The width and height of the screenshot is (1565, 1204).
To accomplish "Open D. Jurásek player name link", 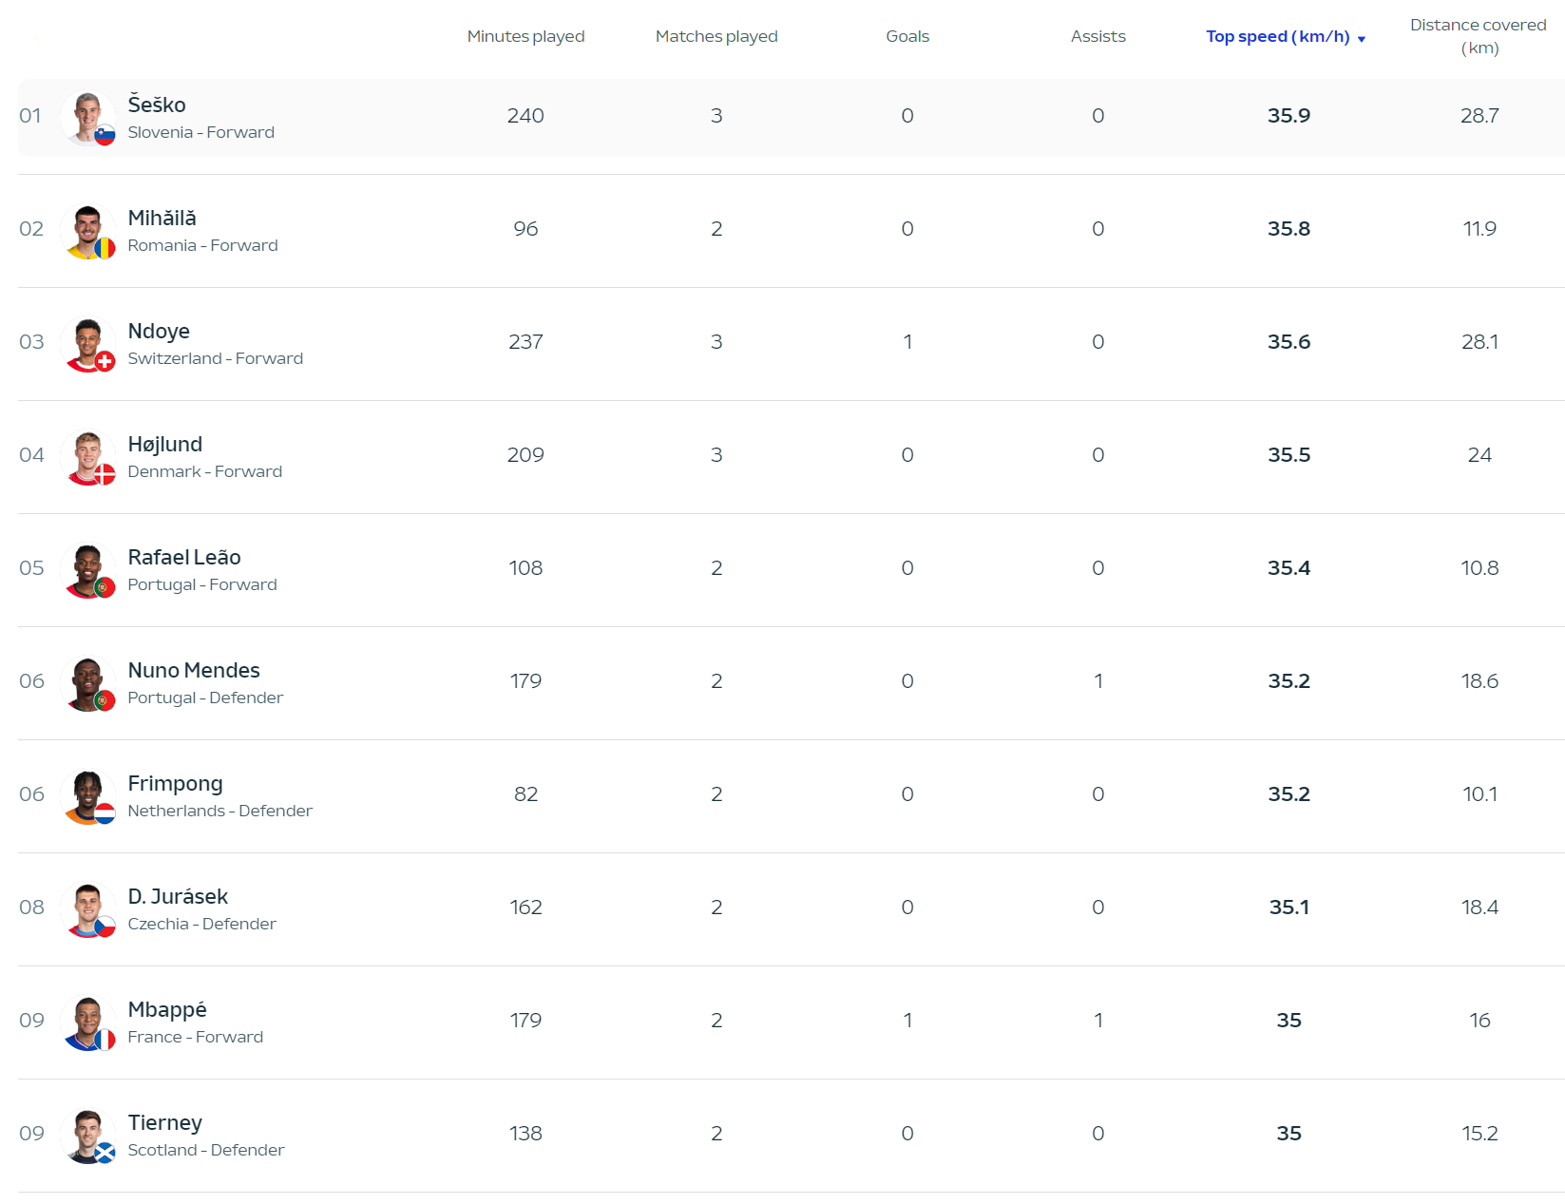I will (178, 896).
